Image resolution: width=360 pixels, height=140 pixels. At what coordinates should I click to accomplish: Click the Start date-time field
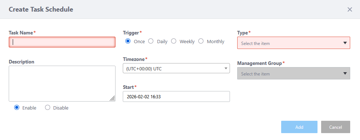176,96
